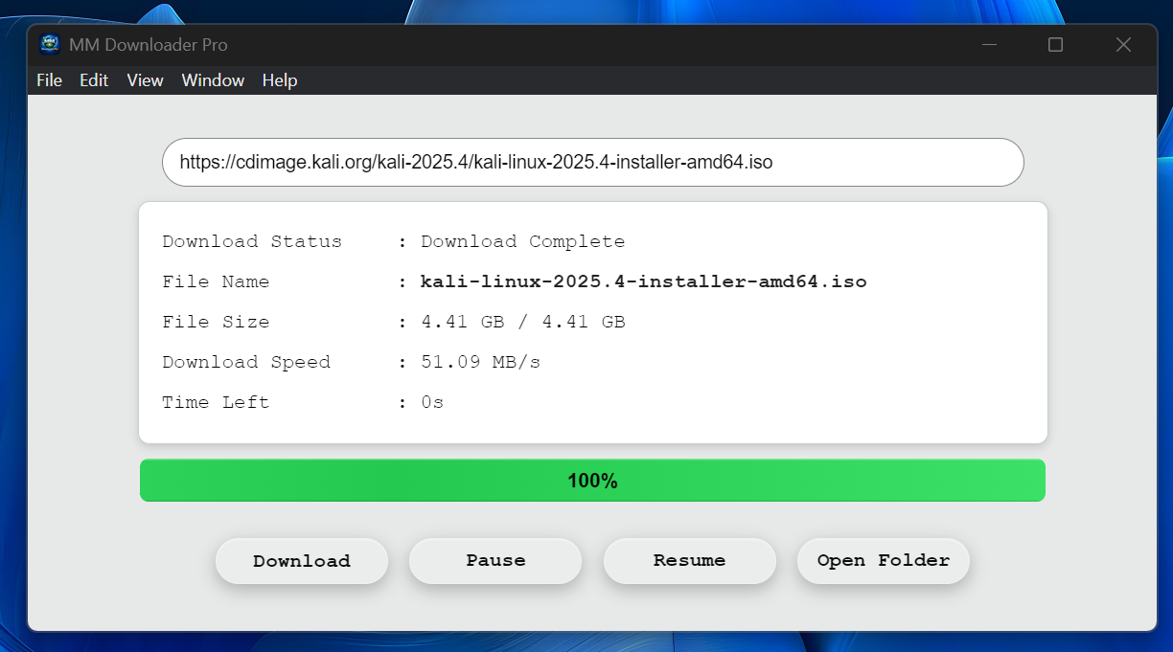Select the bold kali-linux ISO file name
This screenshot has height=652, width=1173.
click(643, 282)
